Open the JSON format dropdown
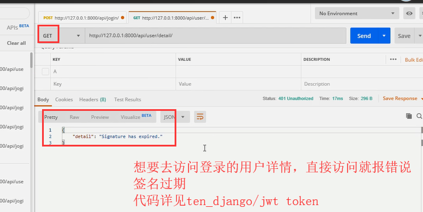This screenshot has width=423, height=212. coord(175,117)
